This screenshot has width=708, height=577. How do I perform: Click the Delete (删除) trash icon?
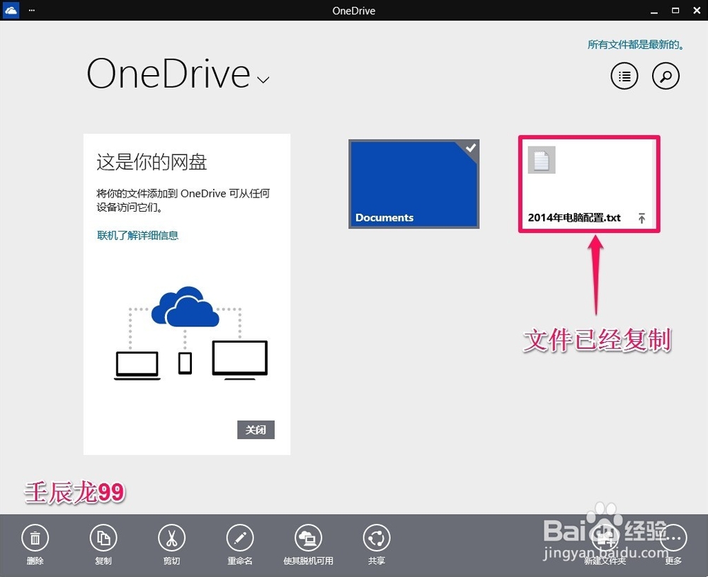(x=35, y=538)
